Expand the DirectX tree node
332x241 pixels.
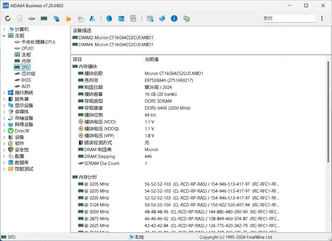click(4, 131)
